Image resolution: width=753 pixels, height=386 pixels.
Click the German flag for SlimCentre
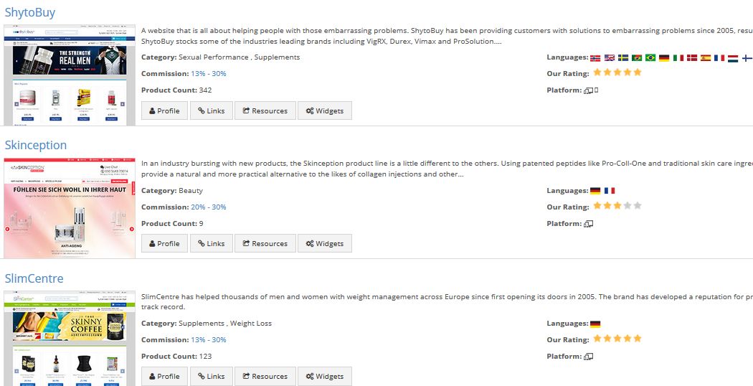(595, 324)
